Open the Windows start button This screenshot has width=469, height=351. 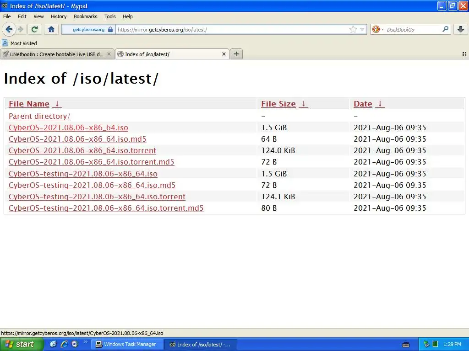22,345
